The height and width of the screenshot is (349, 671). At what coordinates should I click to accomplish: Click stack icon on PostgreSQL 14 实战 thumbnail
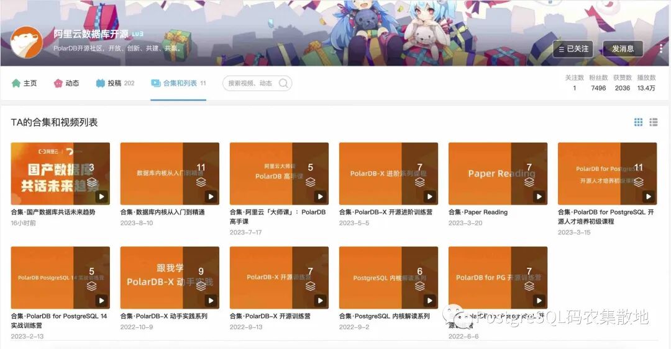coord(91,286)
